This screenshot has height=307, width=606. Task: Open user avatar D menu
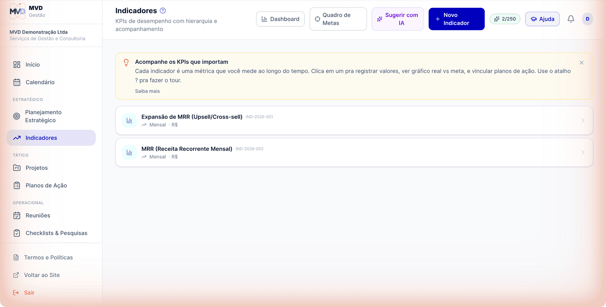(587, 19)
